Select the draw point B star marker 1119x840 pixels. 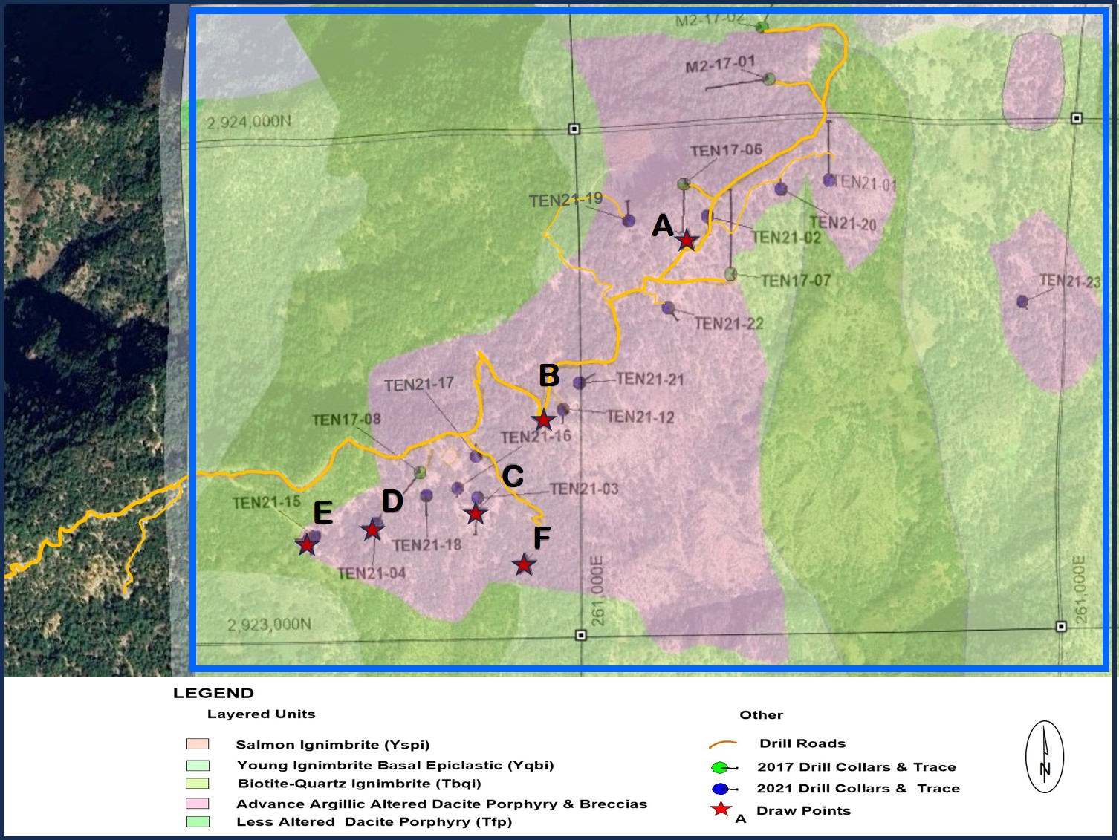pos(544,420)
